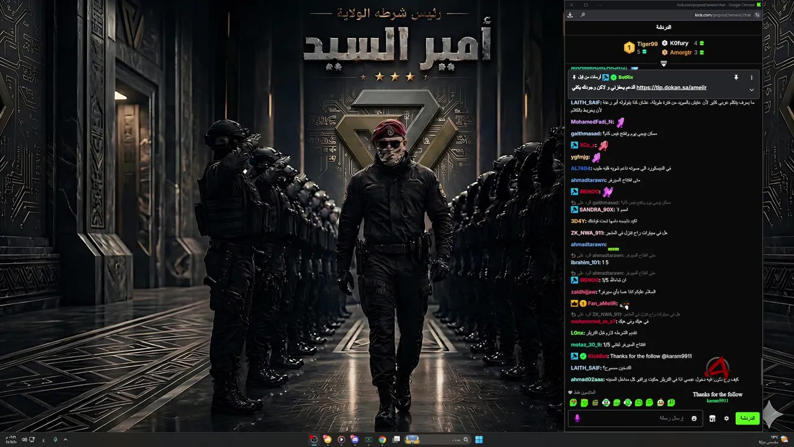The width and height of the screenshot is (794, 447).
Task: Click the green Kick extension icon in title bar
Action: point(758,5)
